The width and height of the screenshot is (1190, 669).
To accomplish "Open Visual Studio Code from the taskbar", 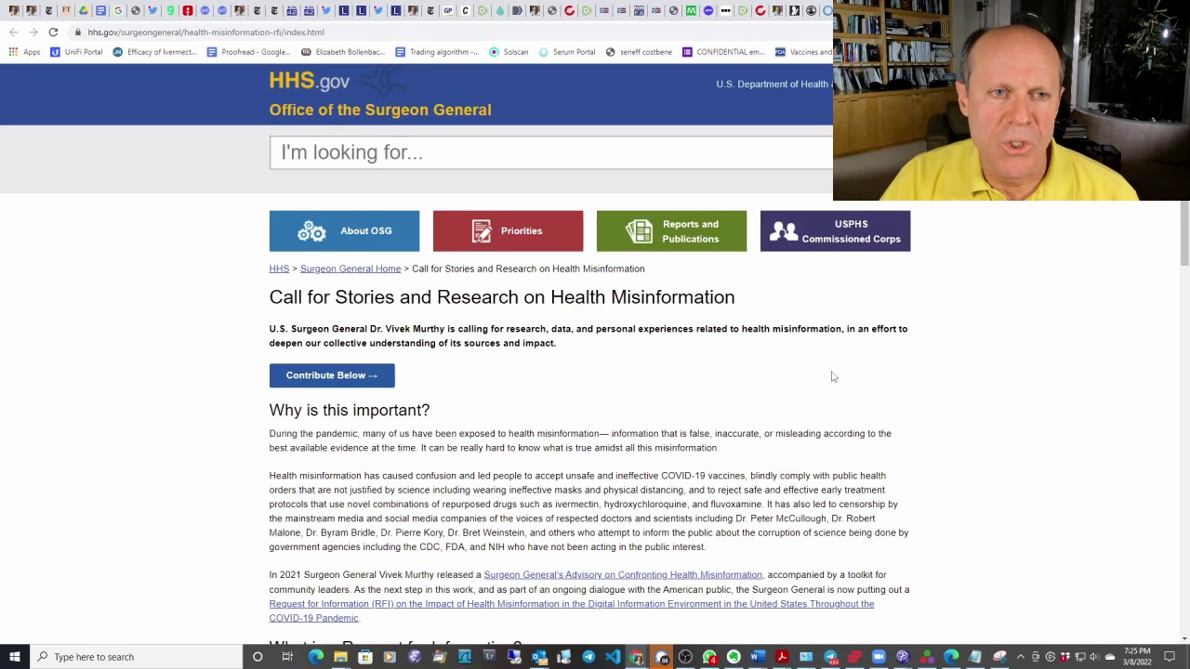I will coord(613,657).
